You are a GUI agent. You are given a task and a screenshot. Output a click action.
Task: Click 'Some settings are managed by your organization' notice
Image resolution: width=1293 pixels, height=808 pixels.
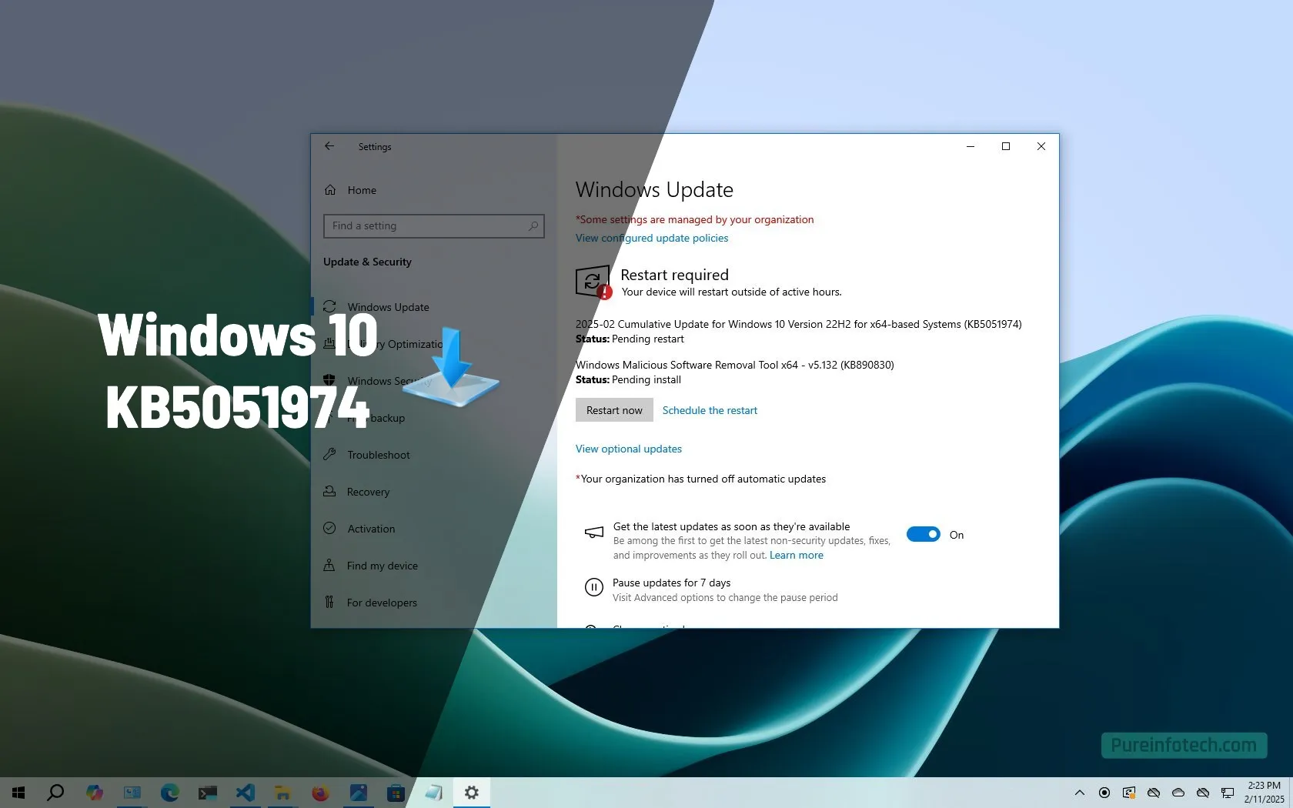[694, 219]
